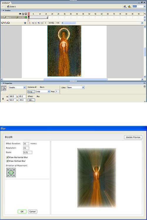Select the down direction arrow
Image resolution: width=147 pixels, height=220 pixels.
tap(11, 175)
